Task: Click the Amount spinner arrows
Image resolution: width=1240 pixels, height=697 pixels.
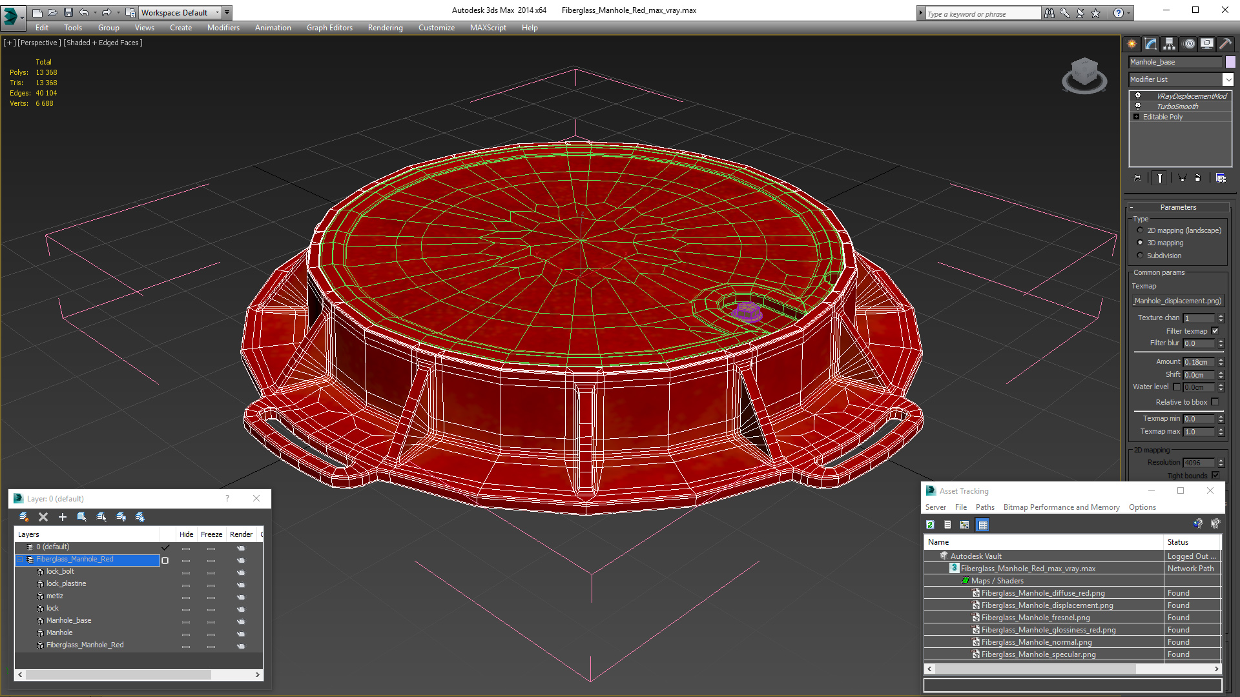Action: (x=1221, y=362)
